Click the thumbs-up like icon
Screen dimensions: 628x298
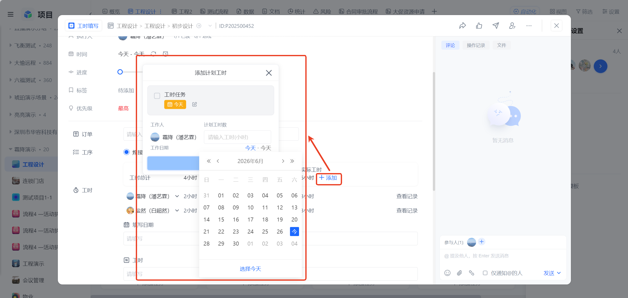point(479,26)
